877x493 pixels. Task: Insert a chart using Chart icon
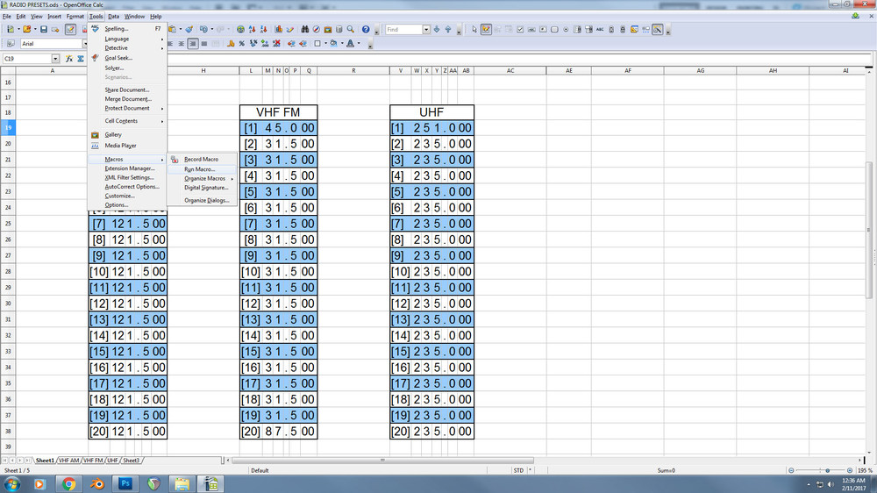pos(279,29)
